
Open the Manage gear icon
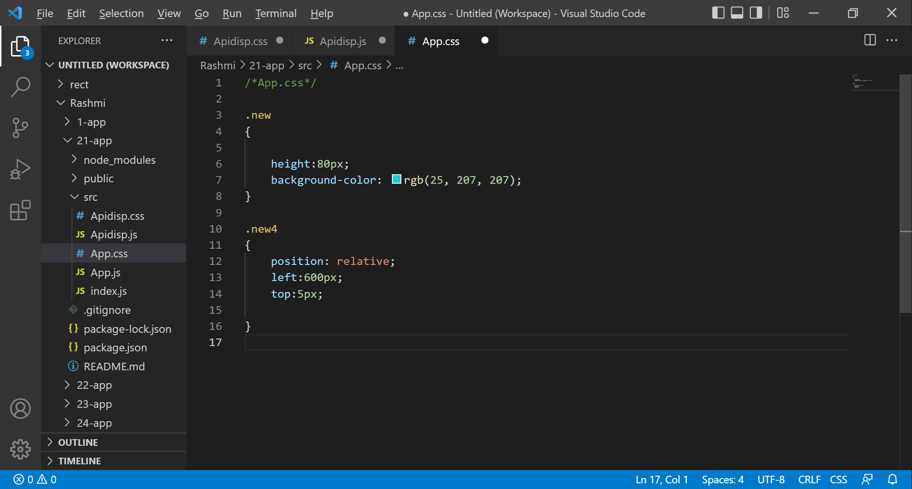(x=20, y=449)
